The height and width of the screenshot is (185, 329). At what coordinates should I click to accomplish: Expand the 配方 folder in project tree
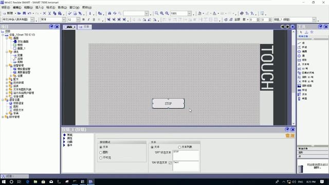click(x=7, y=79)
